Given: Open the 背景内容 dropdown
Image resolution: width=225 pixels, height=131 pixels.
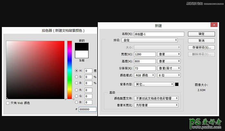Looking at the screenshot, I should click(x=154, y=84).
